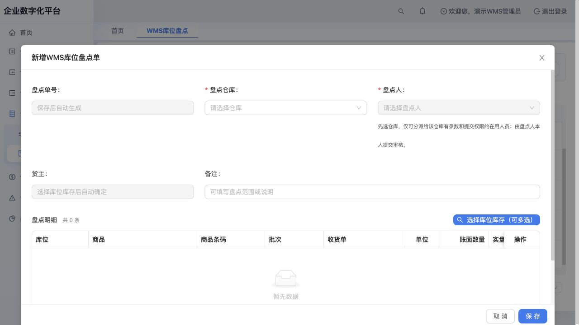Focus the 备注 remarks input

[x=372, y=192]
